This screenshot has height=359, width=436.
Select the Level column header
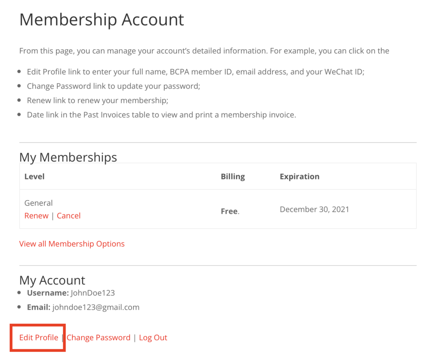pos(34,176)
